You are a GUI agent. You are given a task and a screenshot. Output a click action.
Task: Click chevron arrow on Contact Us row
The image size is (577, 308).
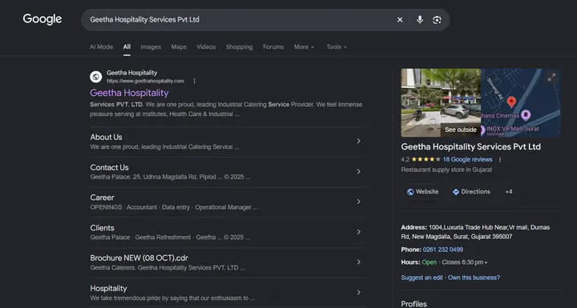[x=359, y=171]
